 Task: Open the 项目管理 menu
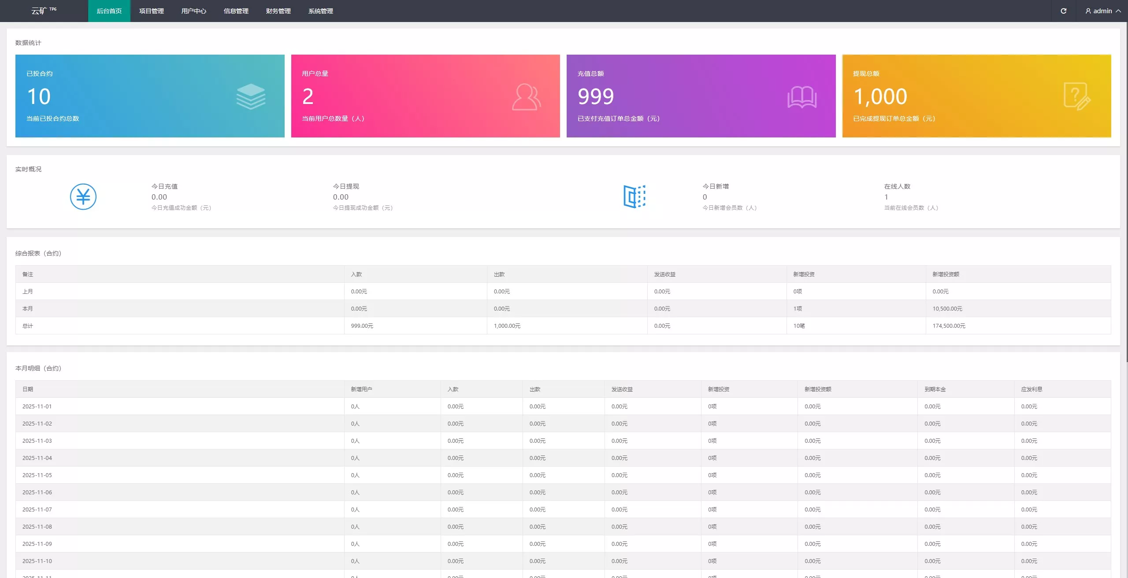pyautogui.click(x=152, y=11)
